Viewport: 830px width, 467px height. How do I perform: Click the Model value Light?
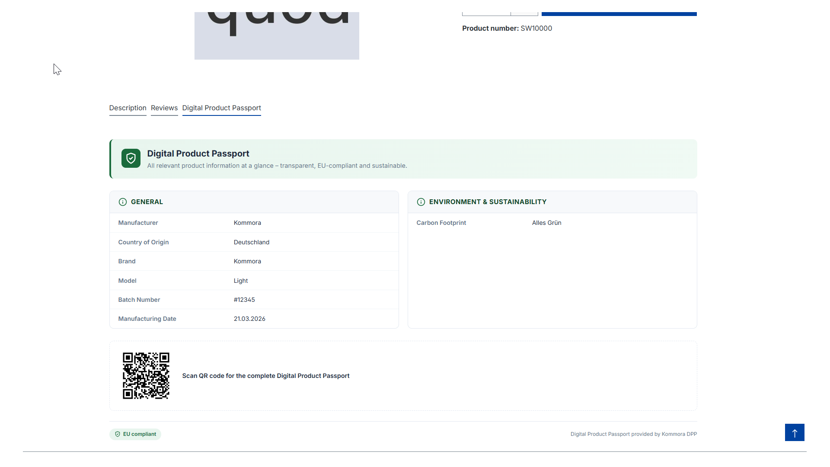click(241, 281)
